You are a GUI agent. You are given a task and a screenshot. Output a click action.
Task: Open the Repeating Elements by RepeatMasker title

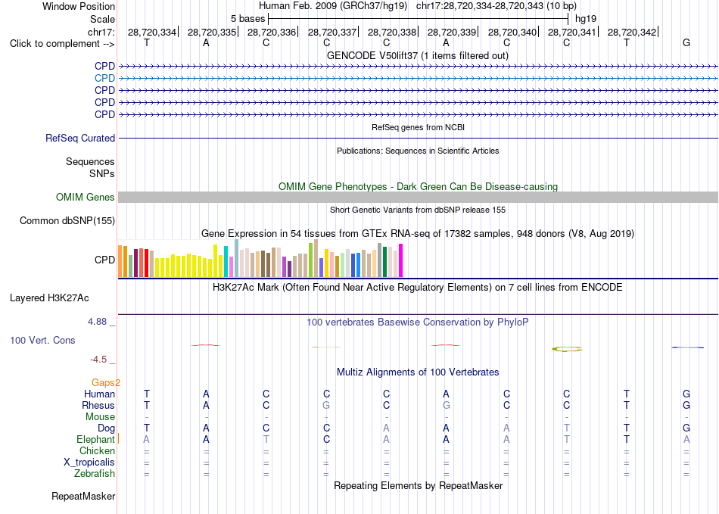[x=418, y=485]
